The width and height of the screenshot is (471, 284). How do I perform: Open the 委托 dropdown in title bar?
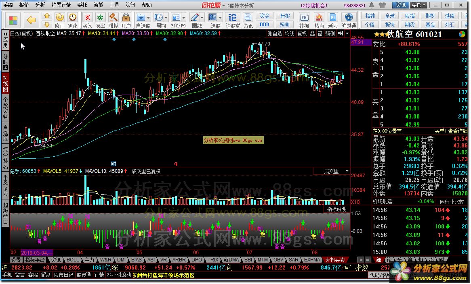pos(418,5)
